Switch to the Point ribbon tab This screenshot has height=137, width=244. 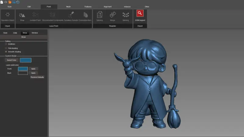pos(49,6)
